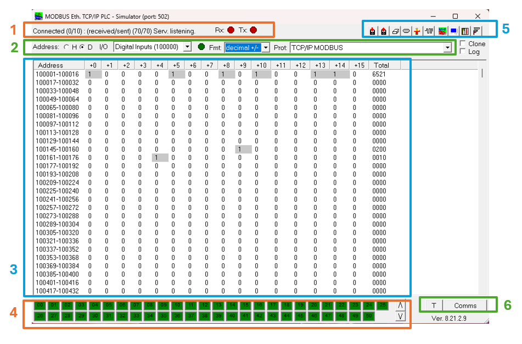This screenshot has height=344, width=522.
Task: Click the blue monitor toolbar icon
Action: click(x=453, y=31)
